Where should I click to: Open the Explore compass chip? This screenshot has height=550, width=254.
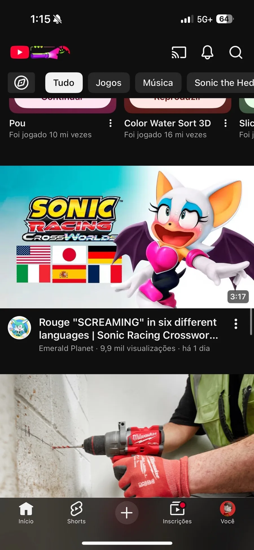(x=21, y=83)
